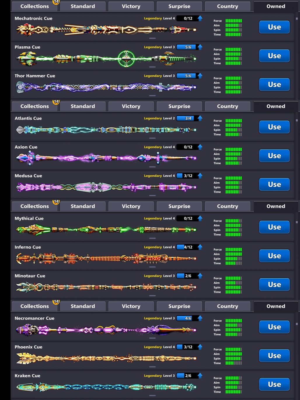Open Country tab directly above Mechatronic Cue

click(228, 6)
